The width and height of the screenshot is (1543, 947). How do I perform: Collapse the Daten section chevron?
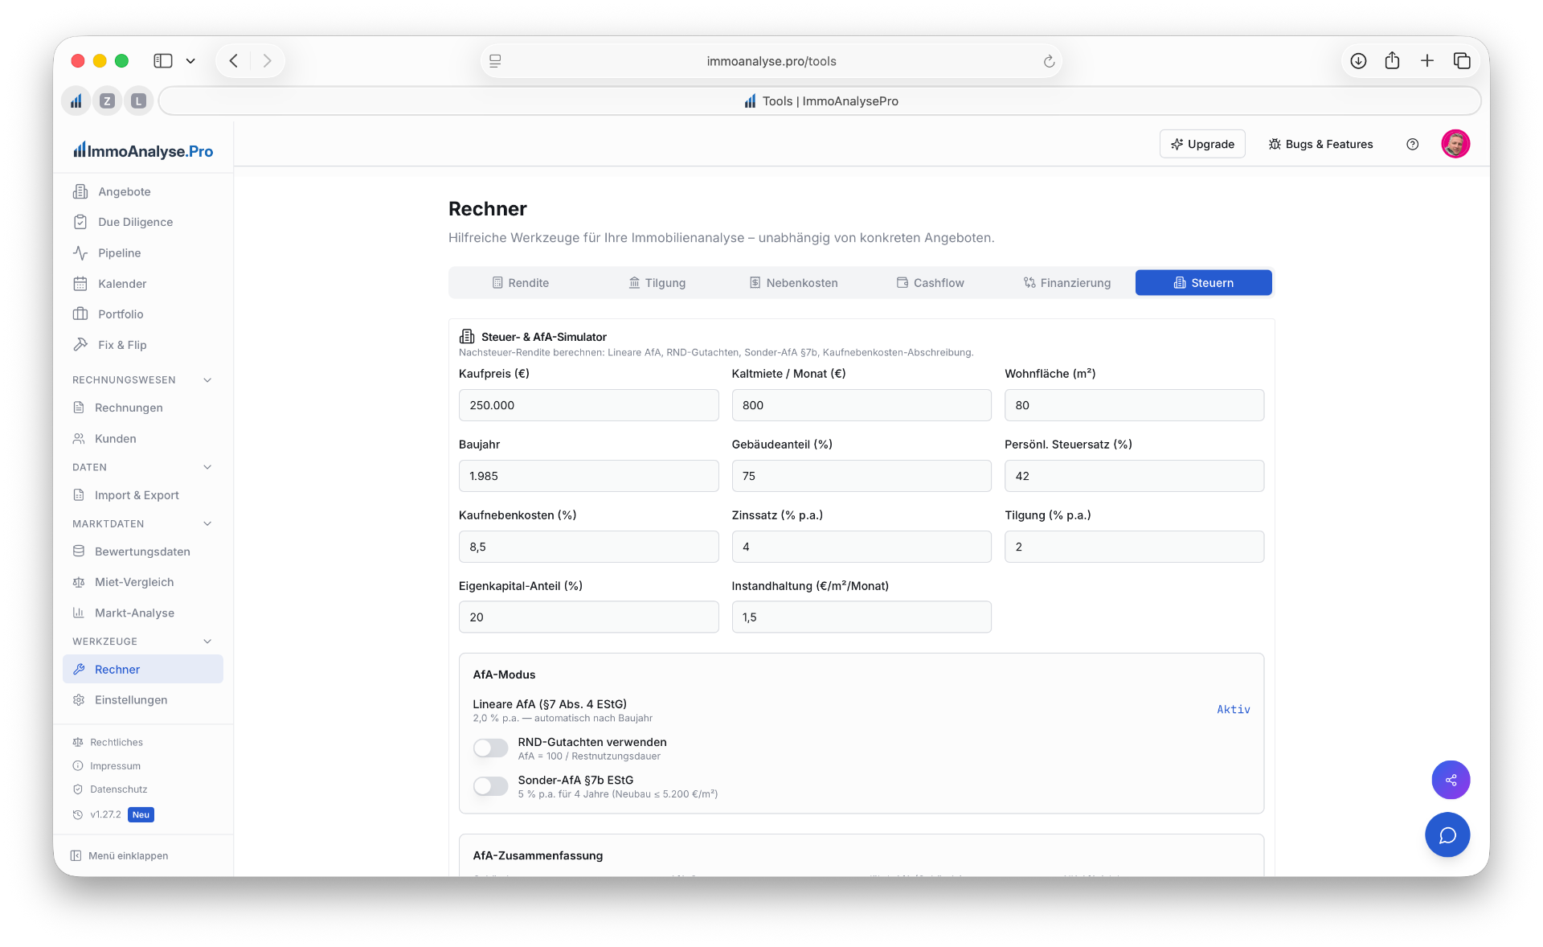click(x=207, y=467)
